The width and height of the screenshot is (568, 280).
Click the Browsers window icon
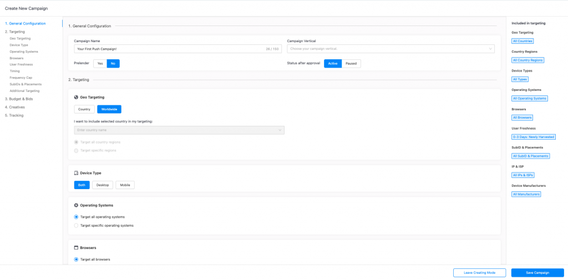pyautogui.click(x=76, y=248)
